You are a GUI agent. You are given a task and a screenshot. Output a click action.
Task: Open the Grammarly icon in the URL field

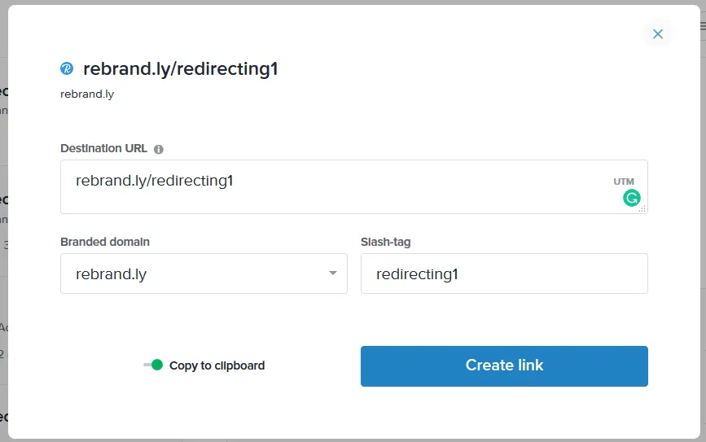pos(632,198)
